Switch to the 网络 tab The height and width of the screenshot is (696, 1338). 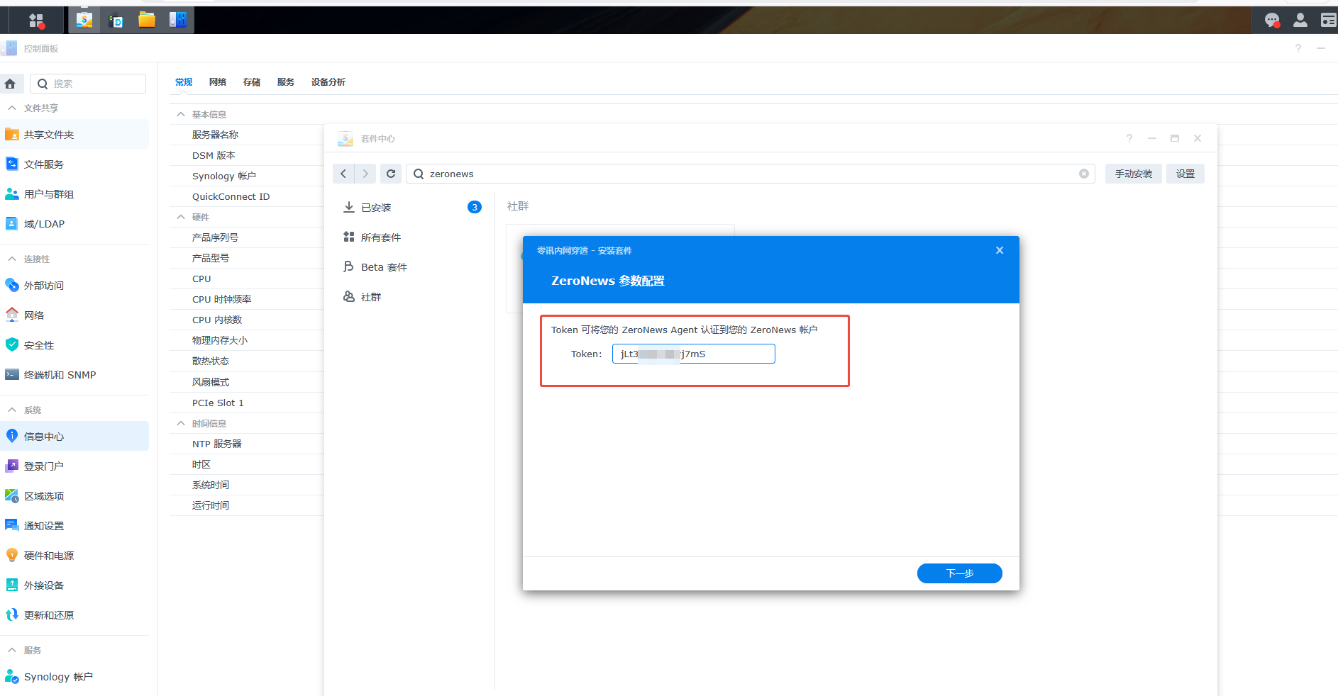[218, 82]
